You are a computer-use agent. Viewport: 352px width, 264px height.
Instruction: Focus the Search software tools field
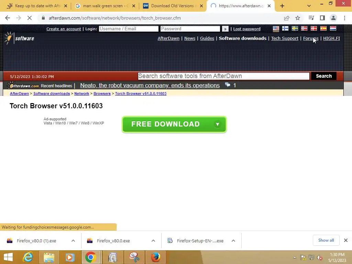pos(223,76)
